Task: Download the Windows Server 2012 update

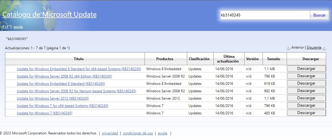Action: pos(306,98)
